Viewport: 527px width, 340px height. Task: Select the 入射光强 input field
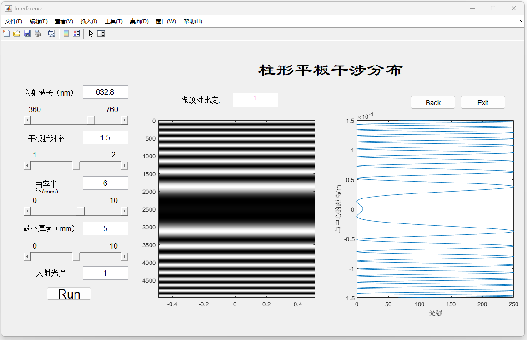coord(105,273)
